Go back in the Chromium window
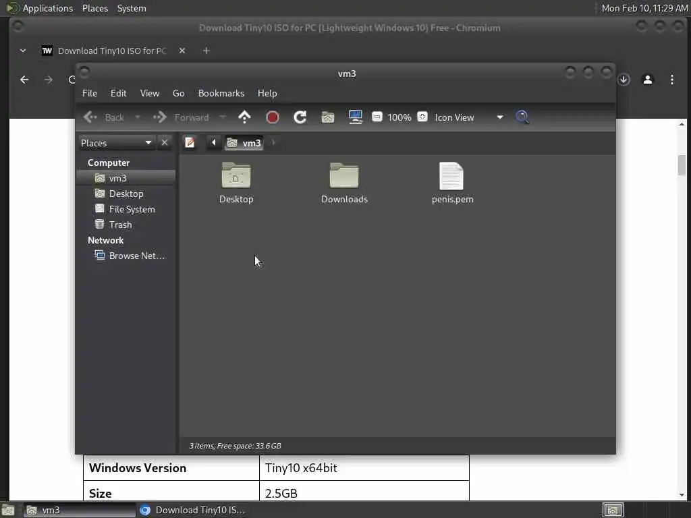 [24, 80]
